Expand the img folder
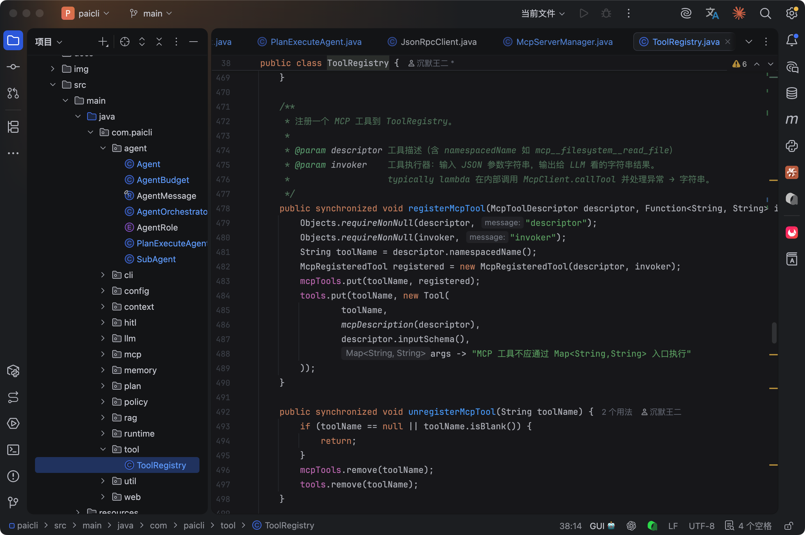The width and height of the screenshot is (805, 535). tap(52, 69)
